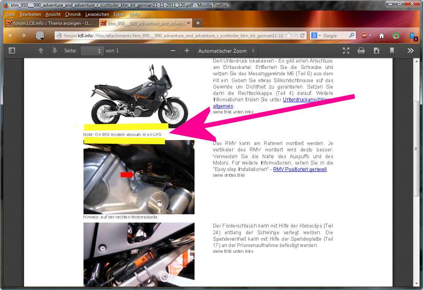This screenshot has height=290, width=423.
Task: Open the Adblock Plus dropdown menu
Action: 366,35
